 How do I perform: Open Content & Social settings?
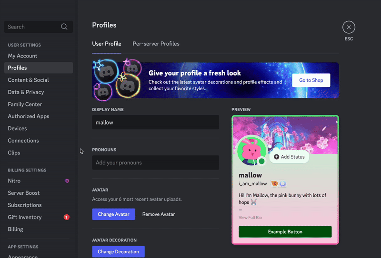point(28,80)
